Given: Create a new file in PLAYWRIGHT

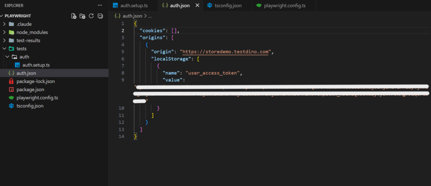Looking at the screenshot, I should coord(74,16).
